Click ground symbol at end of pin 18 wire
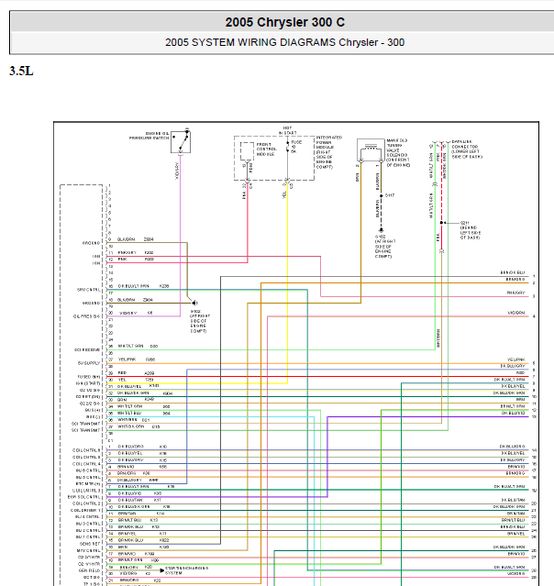The image size is (554, 586). pyautogui.click(x=194, y=303)
